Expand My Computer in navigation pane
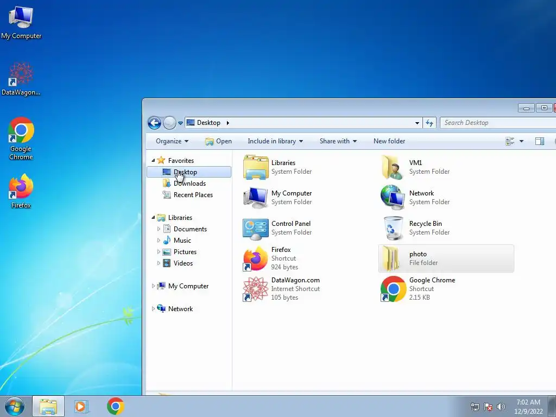556x417 pixels. coord(153,286)
